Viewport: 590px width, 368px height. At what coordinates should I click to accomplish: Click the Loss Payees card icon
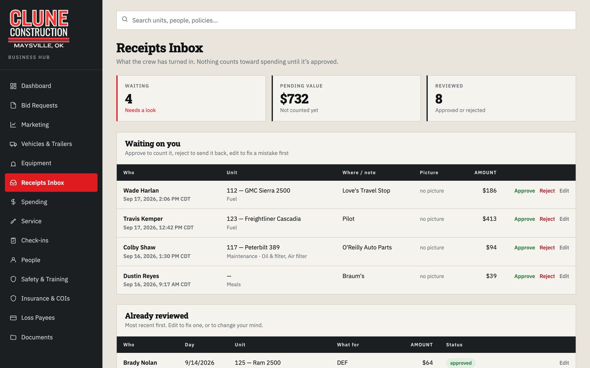point(13,318)
